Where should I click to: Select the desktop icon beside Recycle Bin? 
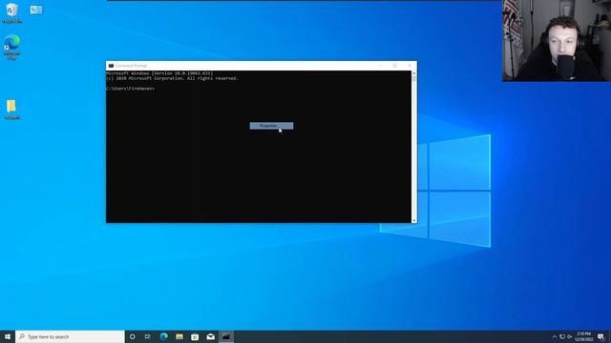(36, 10)
